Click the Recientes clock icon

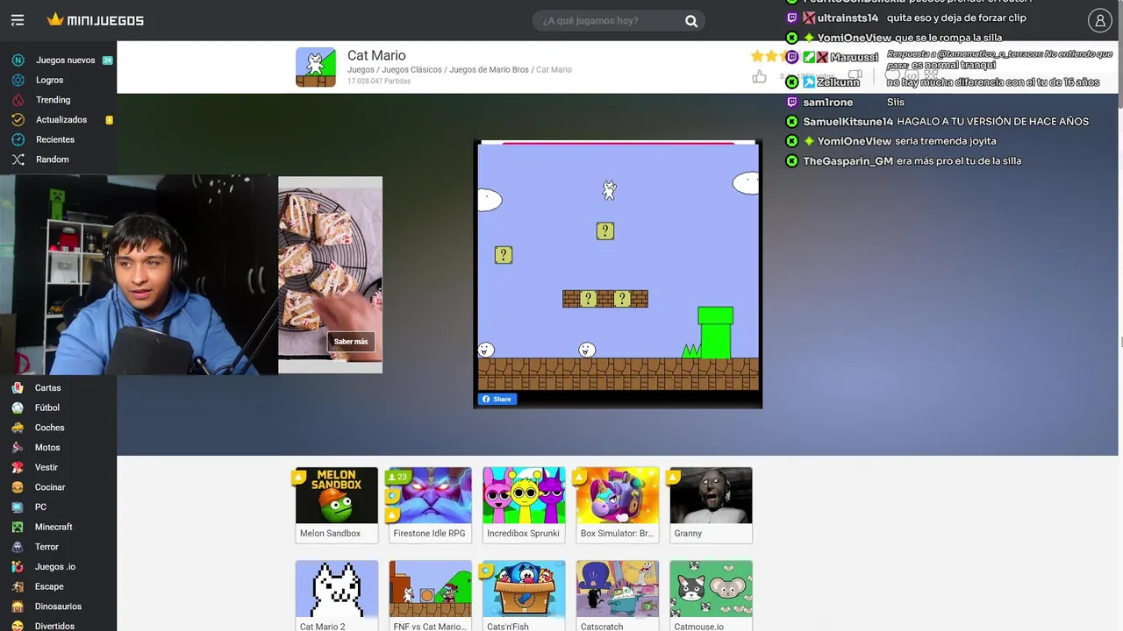(x=18, y=139)
